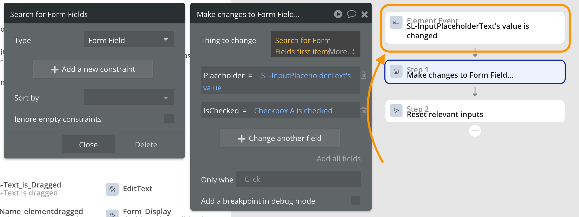
Task: Click the Step 1 database icon
Action: pos(396,71)
